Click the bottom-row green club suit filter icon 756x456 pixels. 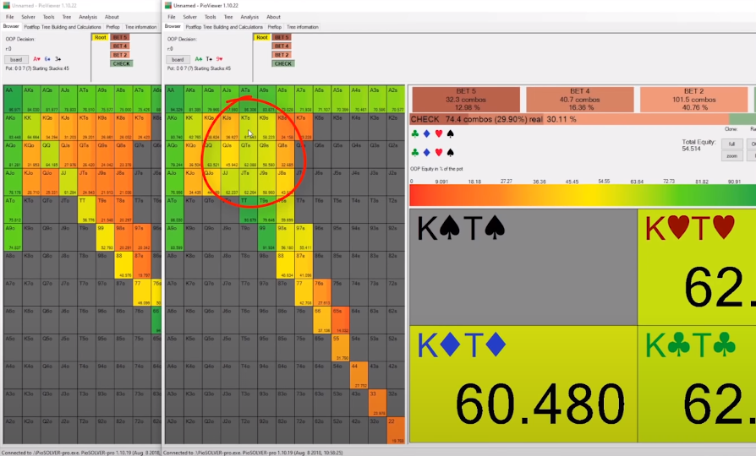(x=414, y=153)
